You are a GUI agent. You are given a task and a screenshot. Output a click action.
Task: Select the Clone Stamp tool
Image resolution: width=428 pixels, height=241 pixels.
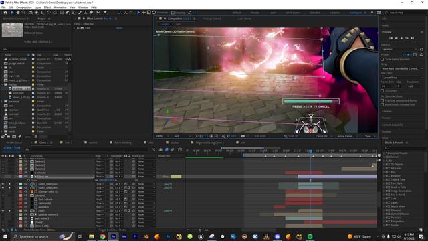[86, 13]
